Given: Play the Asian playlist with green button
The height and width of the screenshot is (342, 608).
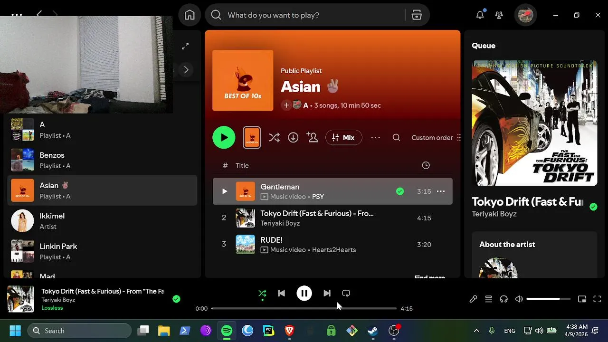Looking at the screenshot, I should 224,138.
